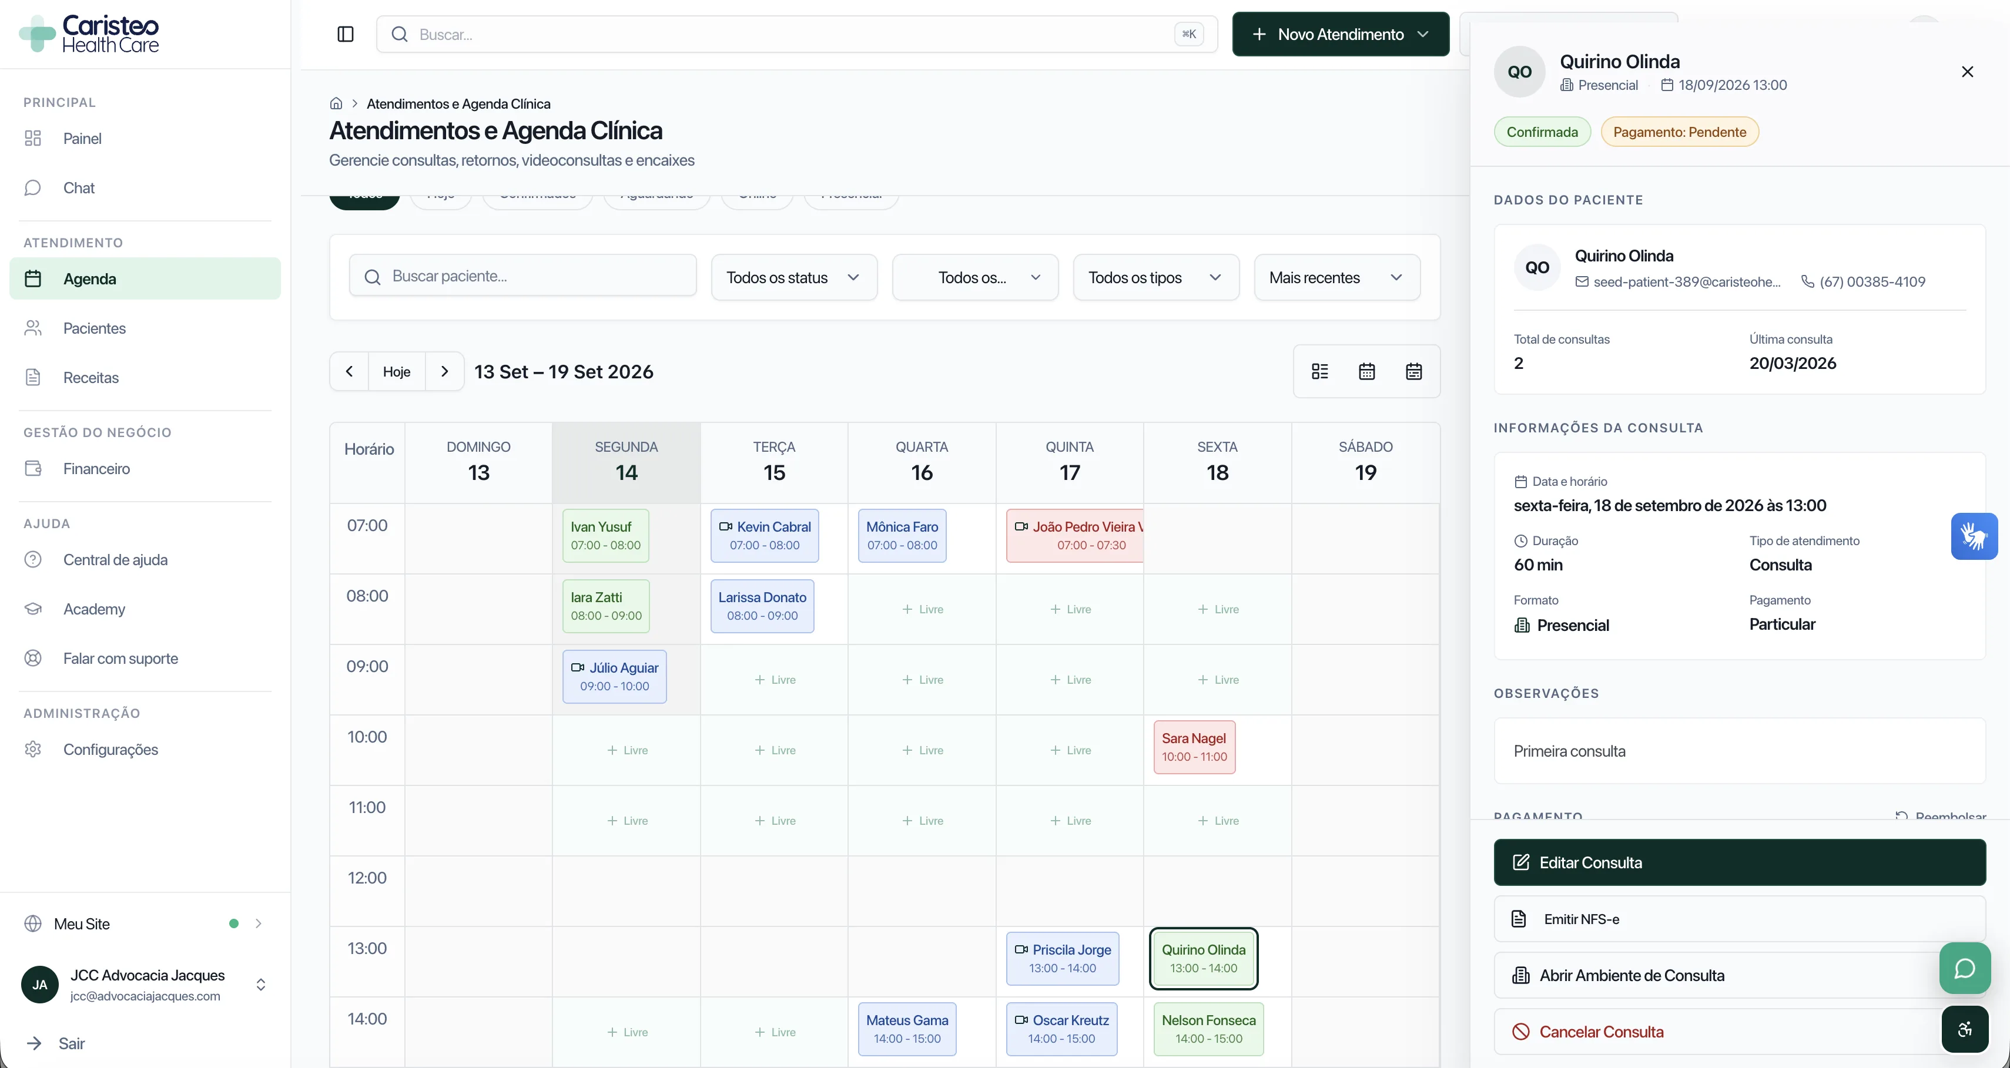Open the accessibility options button
This screenshot has width=2010, height=1068.
(1965, 1030)
